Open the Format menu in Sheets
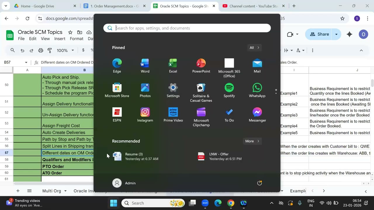This screenshot has width=374, height=210. (x=77, y=39)
